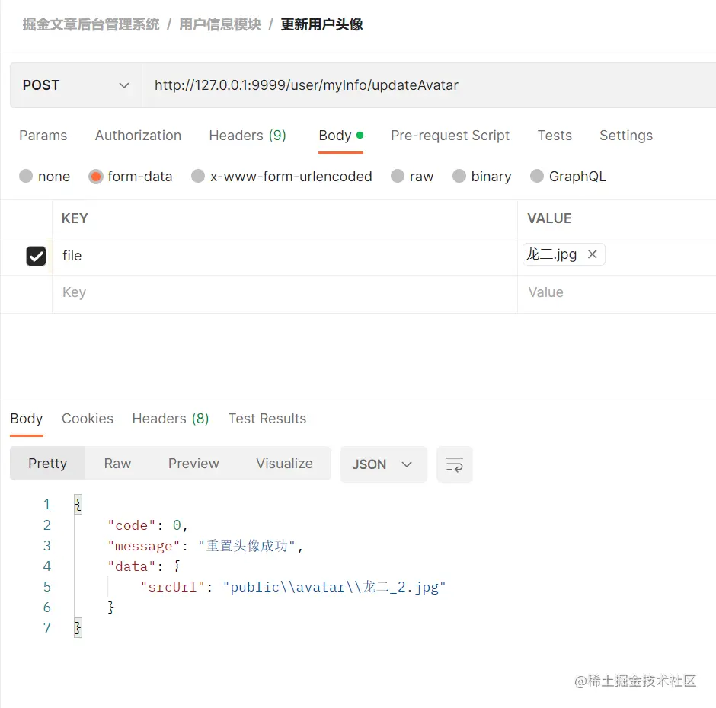Click the KEY column header

point(75,218)
